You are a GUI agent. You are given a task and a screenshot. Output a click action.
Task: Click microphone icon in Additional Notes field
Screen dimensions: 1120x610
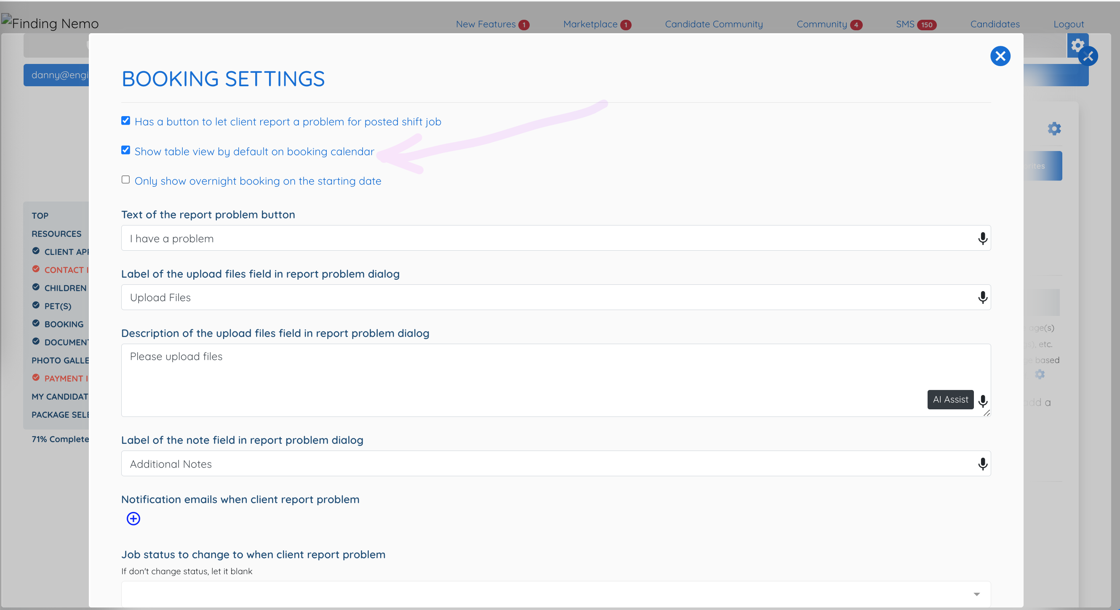pyautogui.click(x=982, y=464)
